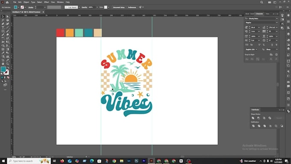
Task: Toggle Superscript in Character panel
Action: [x=259, y=45]
